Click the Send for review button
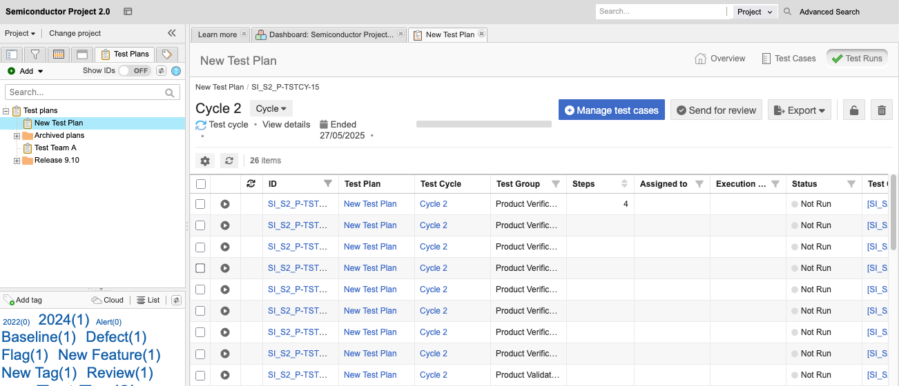This screenshot has height=386, width=899. tap(715, 110)
